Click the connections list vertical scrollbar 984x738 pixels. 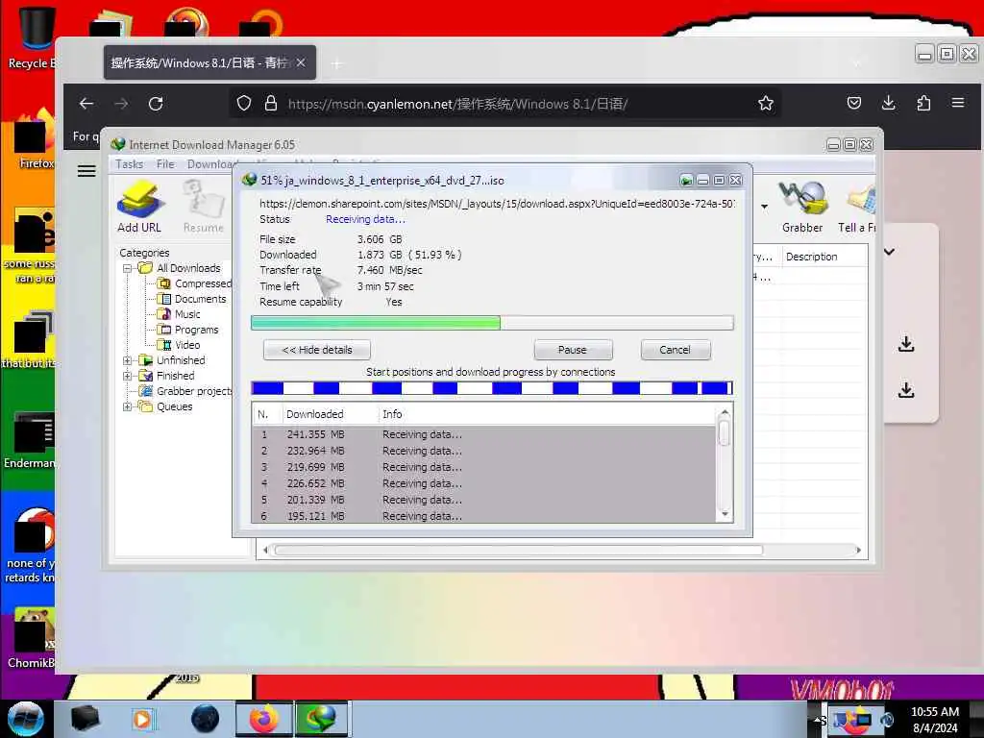pos(725,463)
